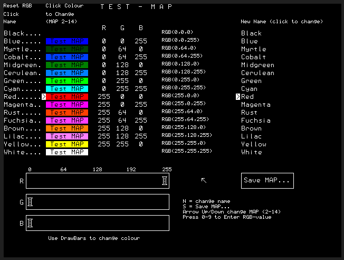Click the R drawbar handle at 255
Image resolution: width=344 pixels, height=260 pixels.
(x=165, y=181)
